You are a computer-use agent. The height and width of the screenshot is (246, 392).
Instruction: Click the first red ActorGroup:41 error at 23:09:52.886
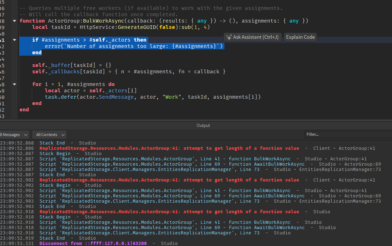coord(169,148)
